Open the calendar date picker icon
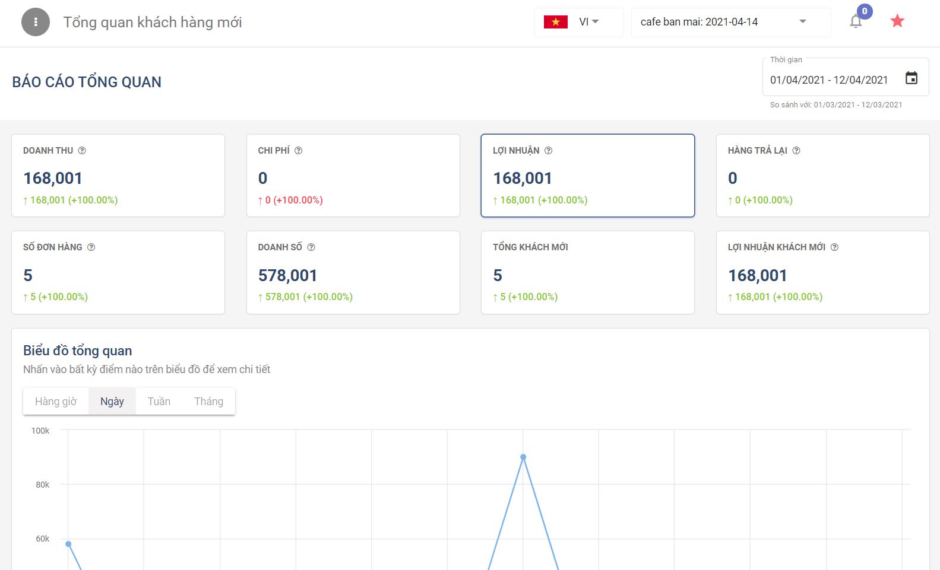The height and width of the screenshot is (570, 940). pos(911,78)
